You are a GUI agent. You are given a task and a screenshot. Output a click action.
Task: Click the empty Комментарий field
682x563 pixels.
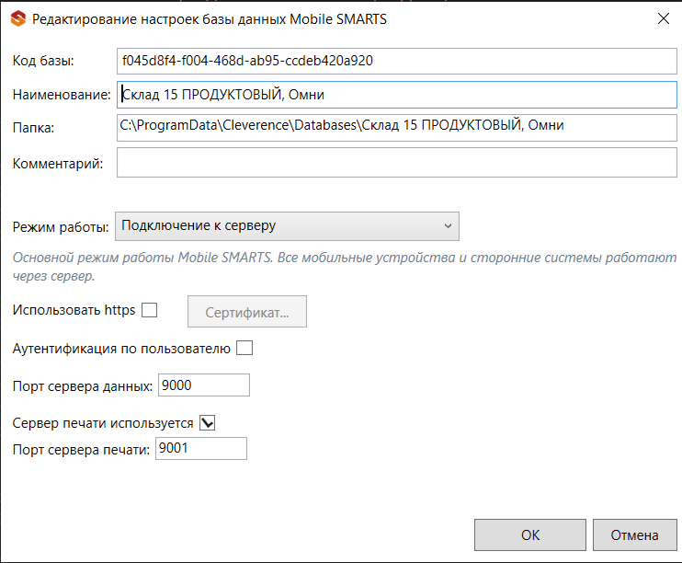click(397, 163)
